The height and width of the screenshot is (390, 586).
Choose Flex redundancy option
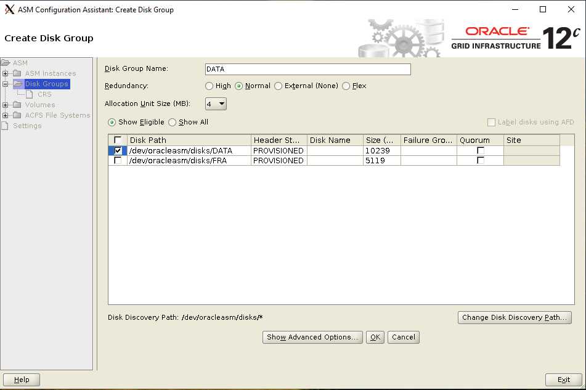[x=346, y=86]
